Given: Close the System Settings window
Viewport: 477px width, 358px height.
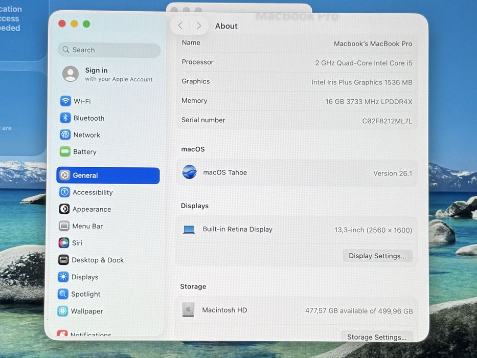Looking at the screenshot, I should [x=62, y=24].
